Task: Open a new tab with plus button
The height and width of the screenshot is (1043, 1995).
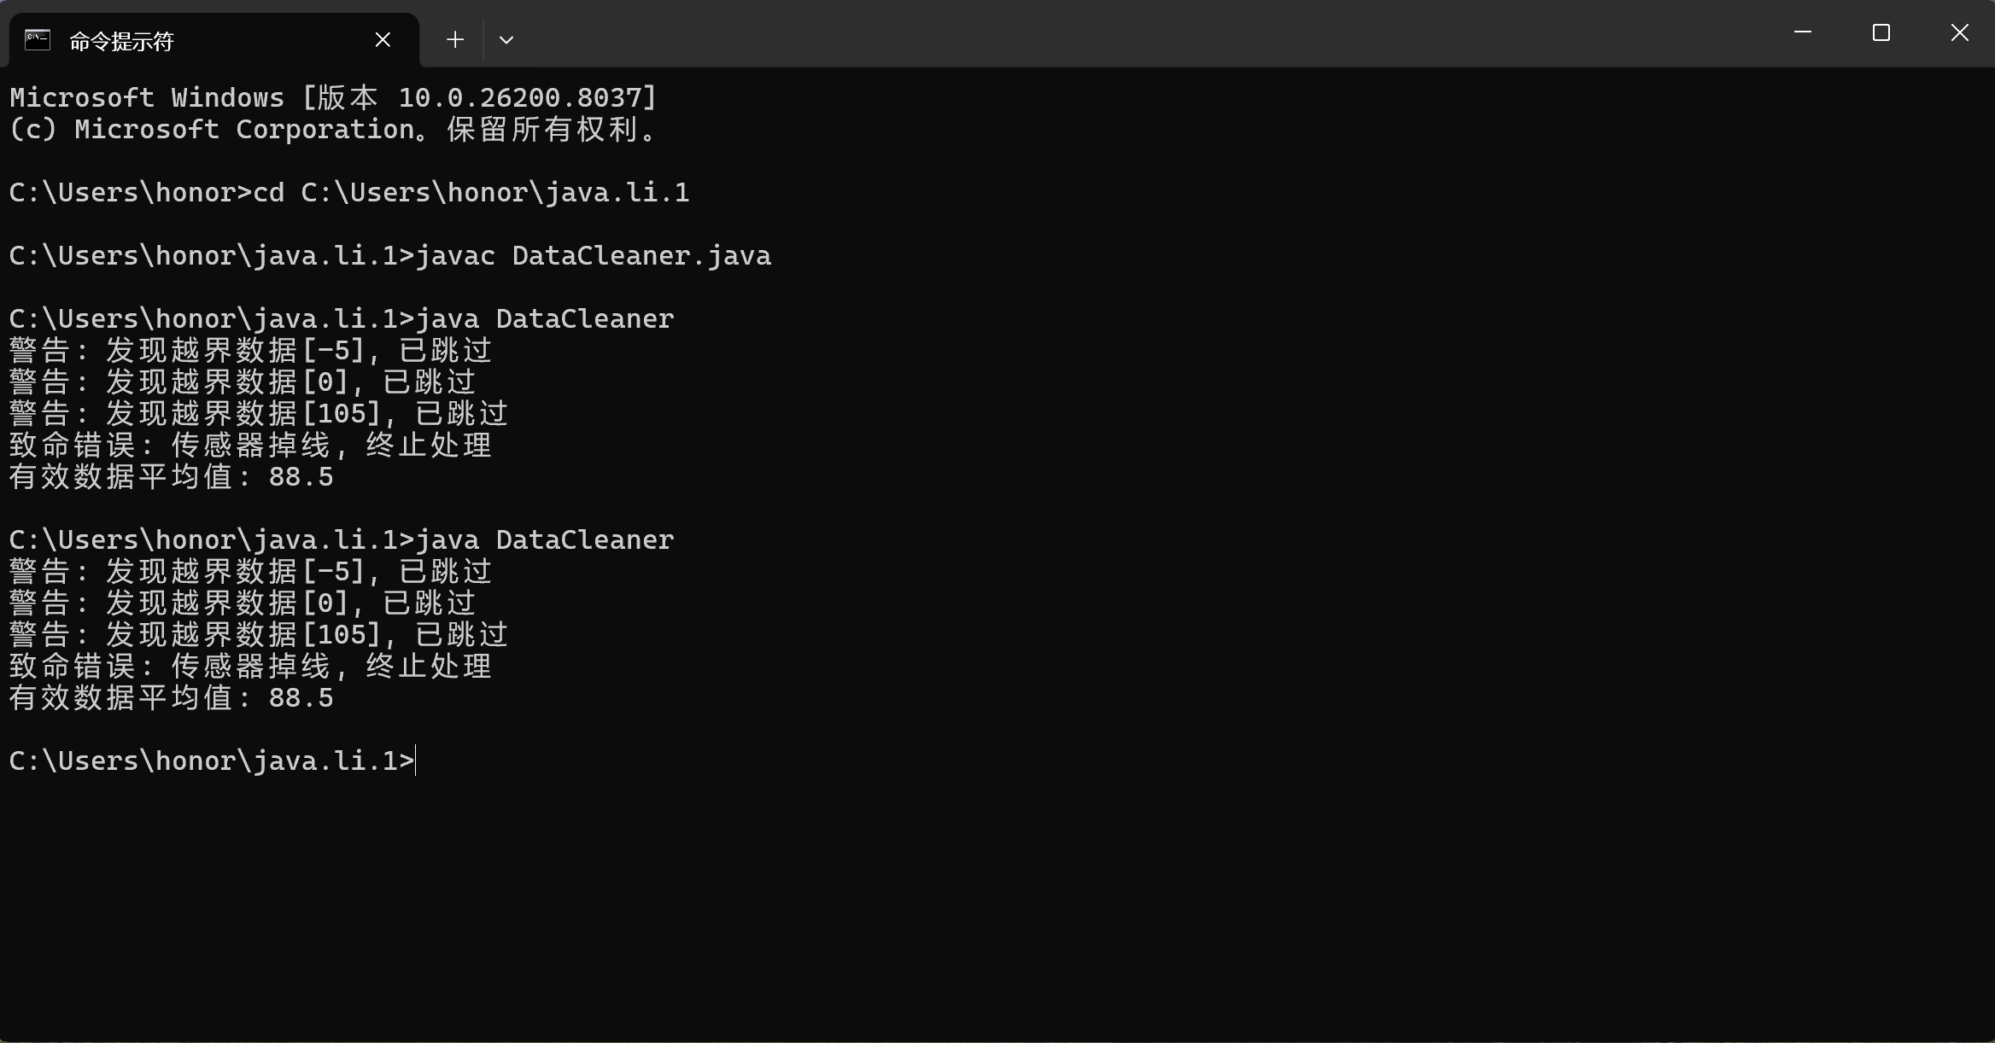Action: 455,39
